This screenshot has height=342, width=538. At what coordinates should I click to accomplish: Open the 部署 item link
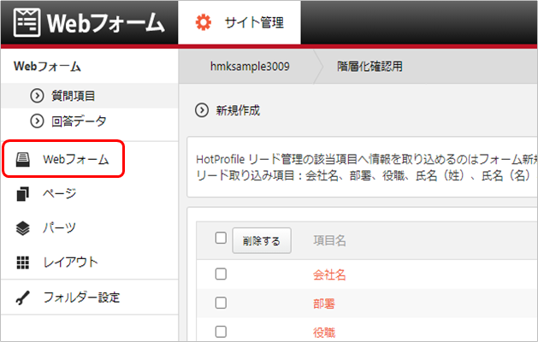coord(324,304)
